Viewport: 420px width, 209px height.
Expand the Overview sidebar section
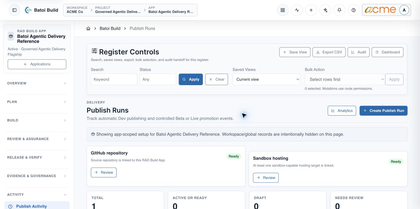click(x=37, y=83)
